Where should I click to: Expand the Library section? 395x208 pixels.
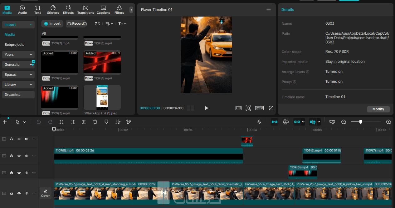(18, 85)
